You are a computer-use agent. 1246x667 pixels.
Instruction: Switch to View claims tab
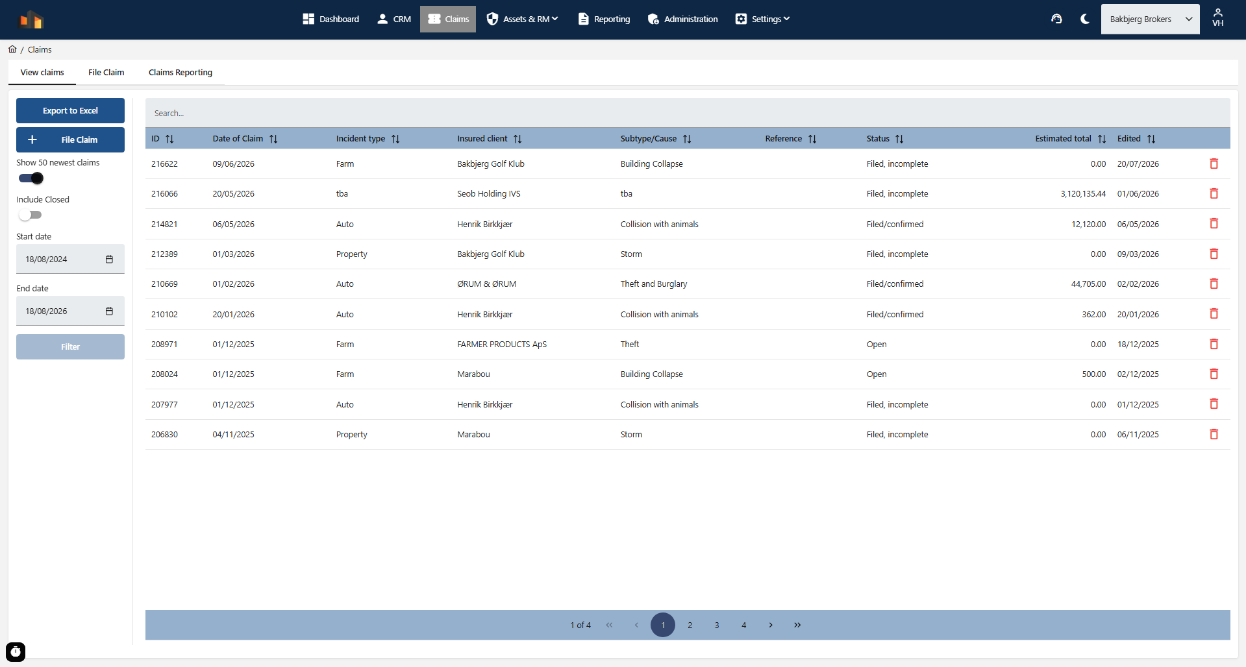pyautogui.click(x=42, y=72)
